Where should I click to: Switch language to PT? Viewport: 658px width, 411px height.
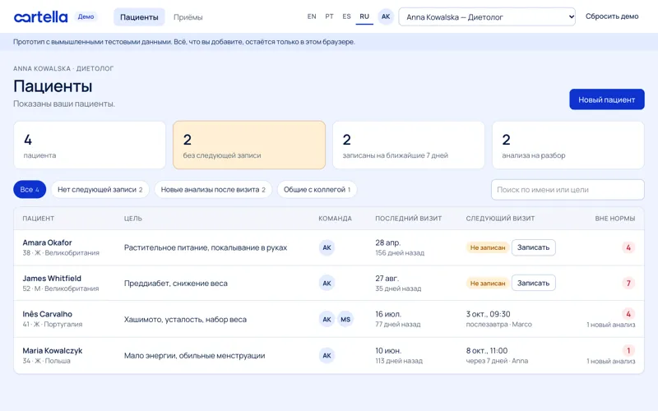[329, 16]
